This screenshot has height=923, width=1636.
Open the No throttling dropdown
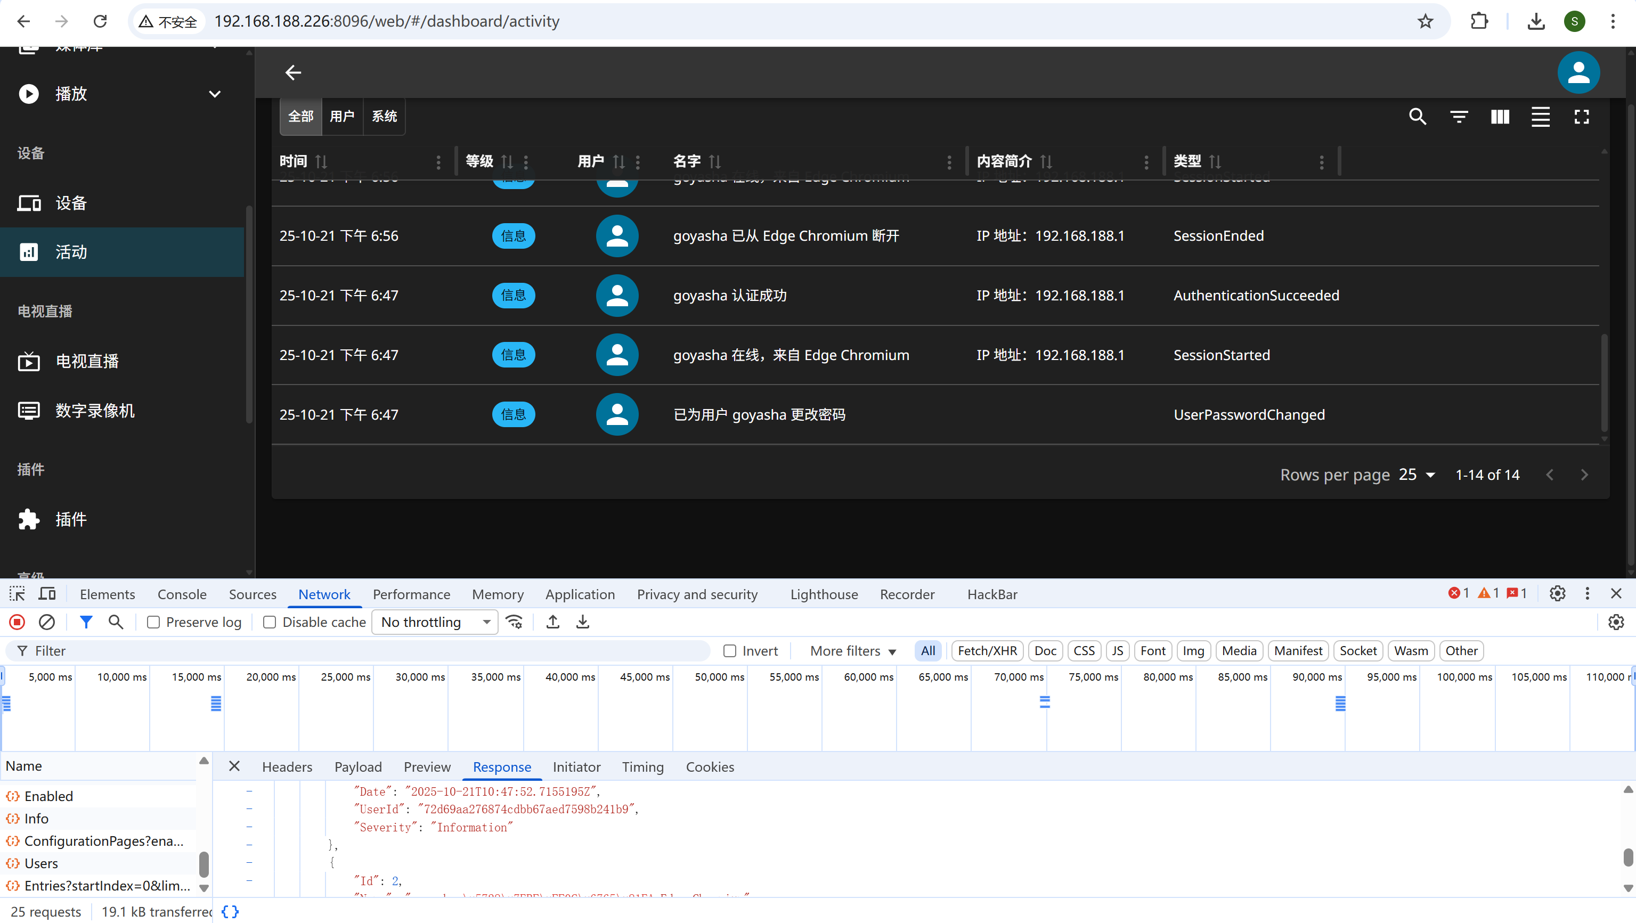(x=435, y=622)
